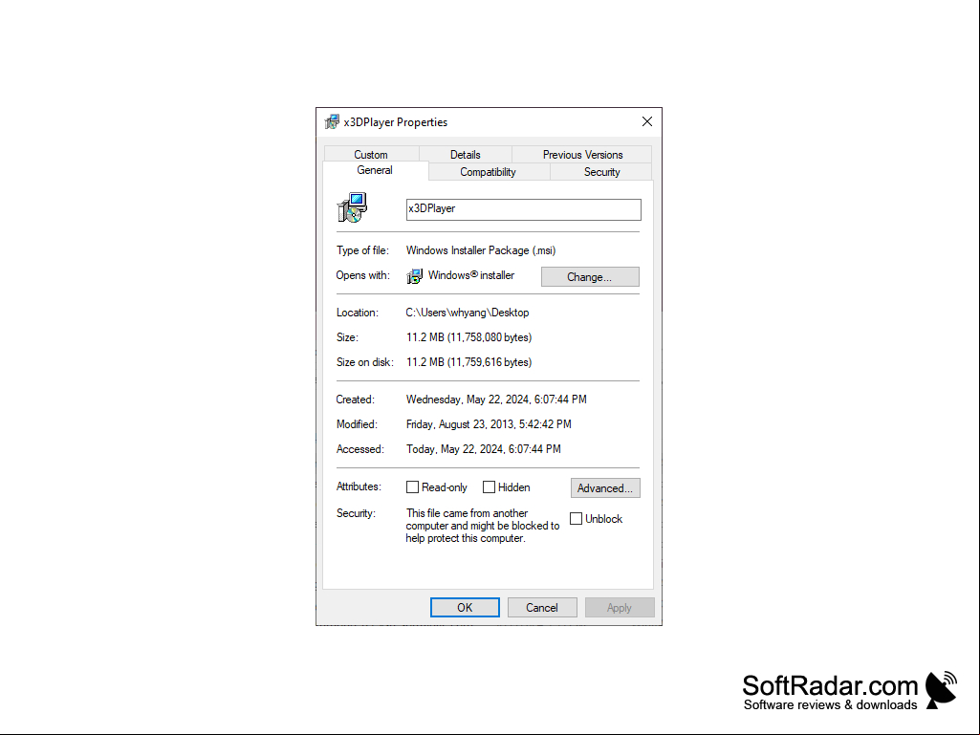980x735 pixels.
Task: Open the Details tab
Action: [466, 155]
